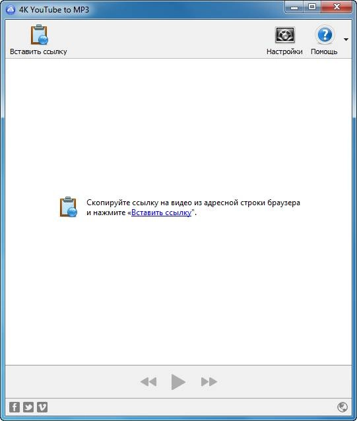Open the Facebook icon in the footer
The image size is (357, 421).
click(15, 407)
